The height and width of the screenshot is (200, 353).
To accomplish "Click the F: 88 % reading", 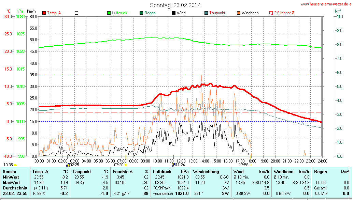I will point(39,193).
